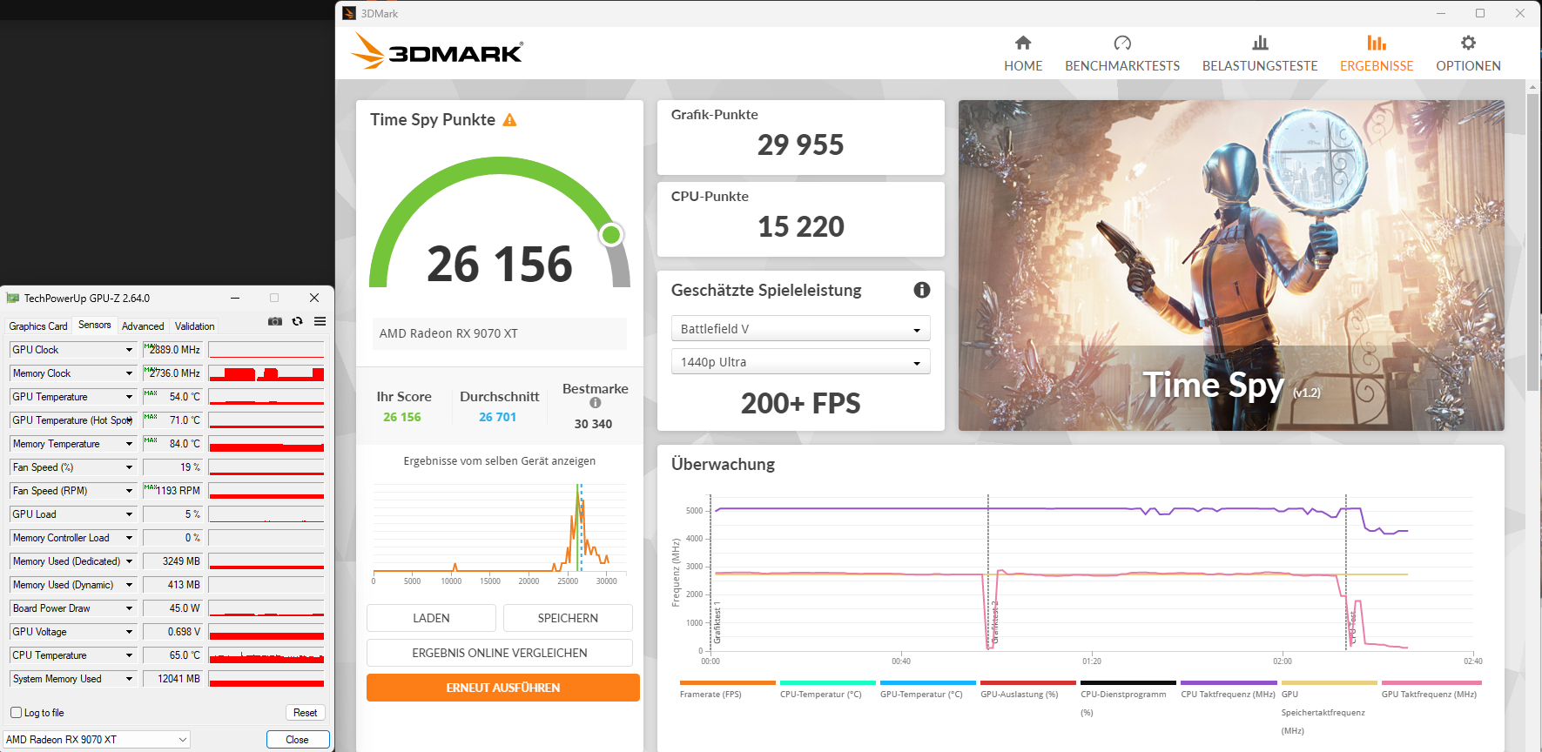The image size is (1542, 752).
Task: Go to the OPTIONEN menu label
Action: click(1468, 66)
